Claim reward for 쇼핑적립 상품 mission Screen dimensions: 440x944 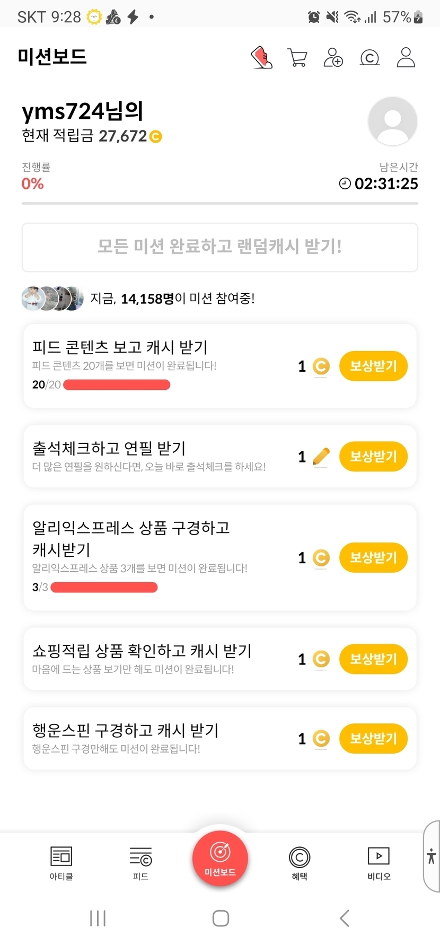pos(373,659)
